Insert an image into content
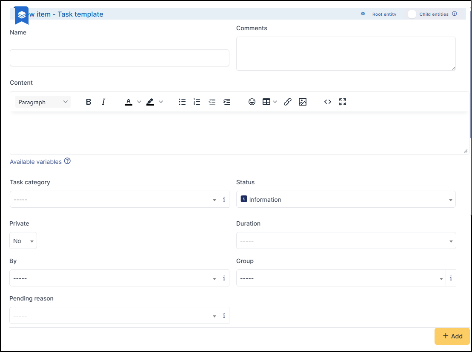 point(303,102)
